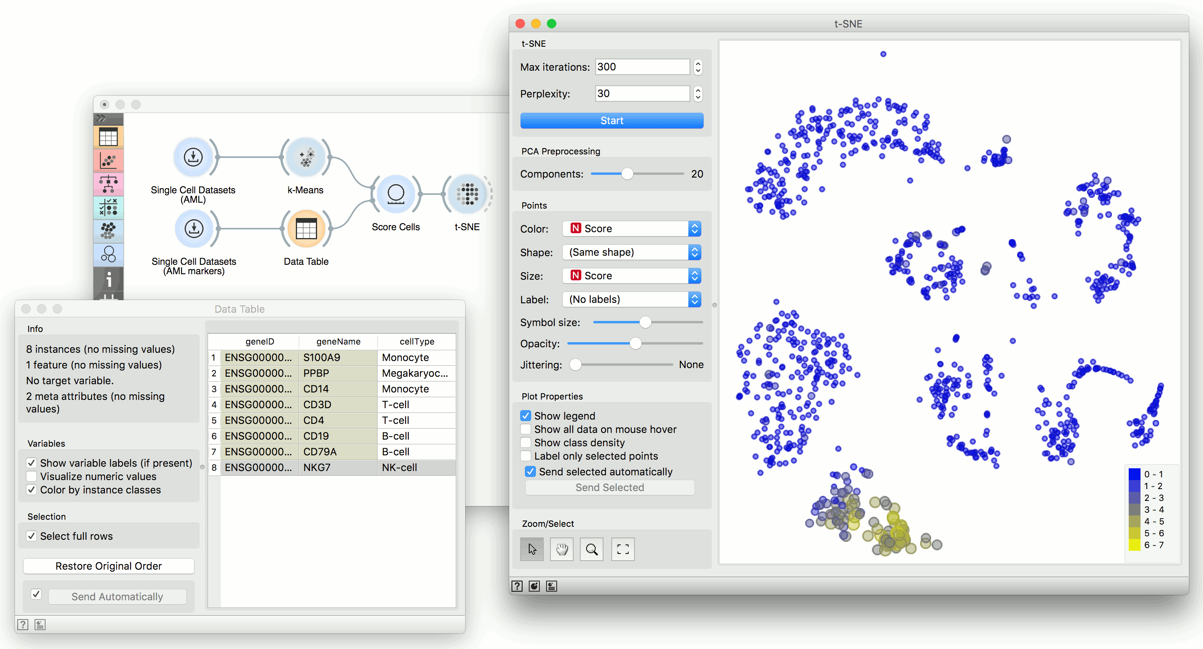Open the Color dropdown set to Score
1203x649 pixels.
click(631, 228)
